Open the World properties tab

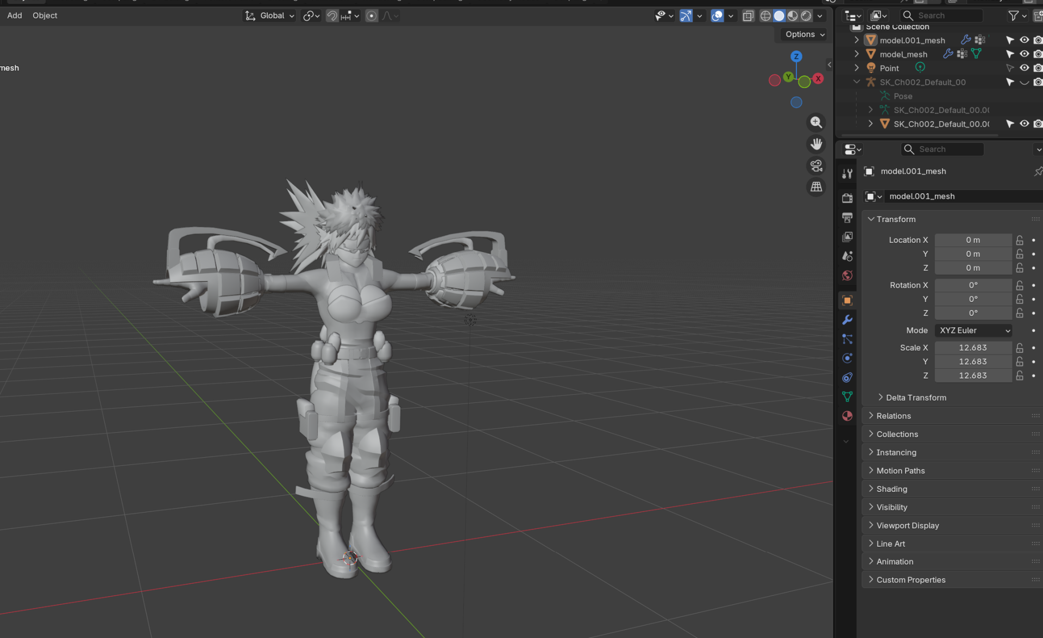tap(847, 276)
